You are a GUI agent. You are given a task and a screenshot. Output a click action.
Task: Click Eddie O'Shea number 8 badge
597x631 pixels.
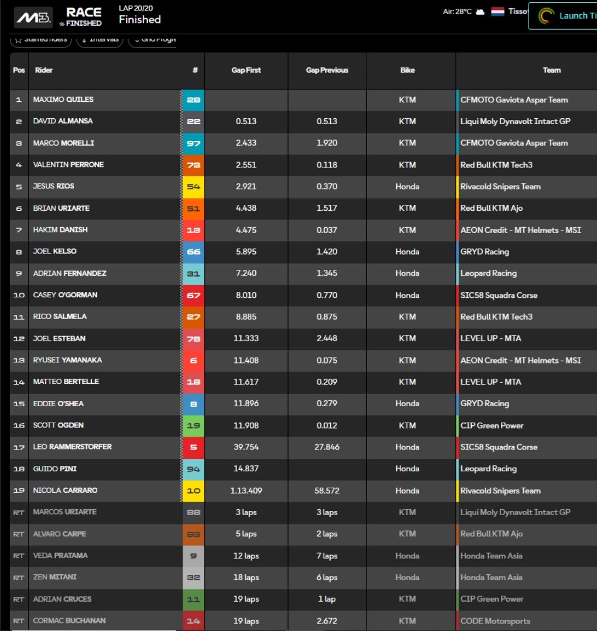194,404
